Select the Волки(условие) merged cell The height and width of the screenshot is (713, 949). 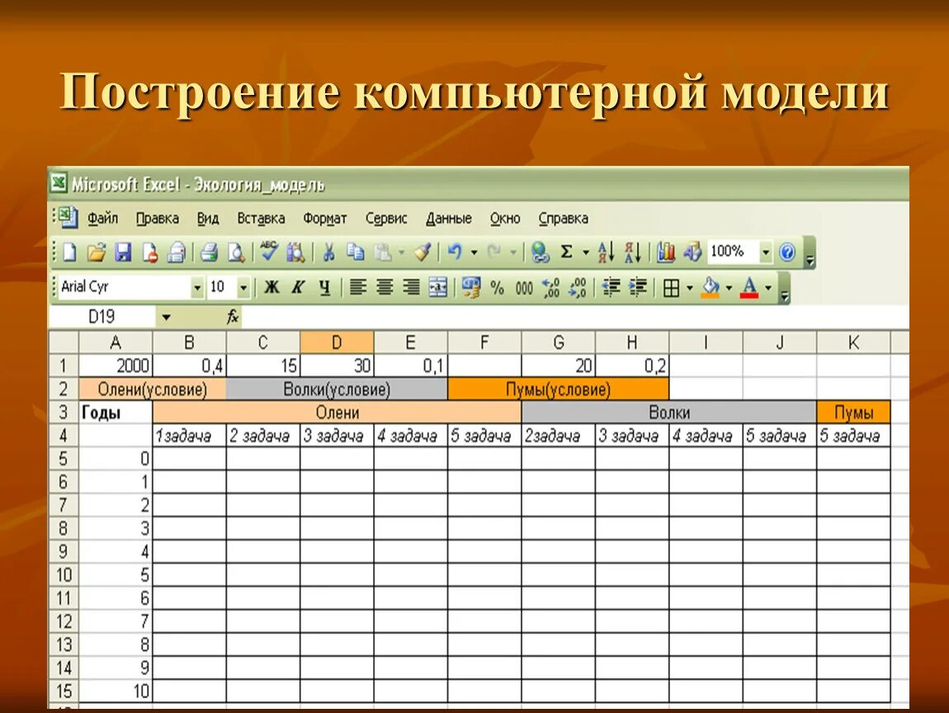click(x=337, y=390)
